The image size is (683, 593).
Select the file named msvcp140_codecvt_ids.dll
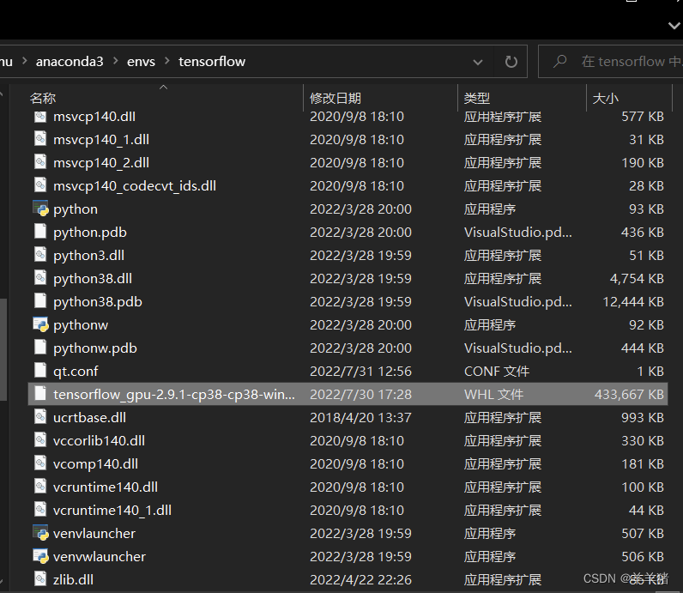tap(135, 186)
